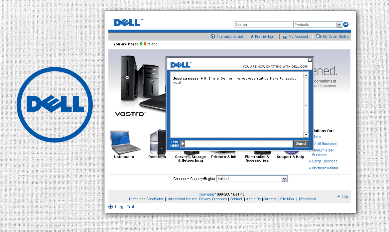Click the Dell logo in page header
Screen dimensions: 389x232
[x=128, y=23]
